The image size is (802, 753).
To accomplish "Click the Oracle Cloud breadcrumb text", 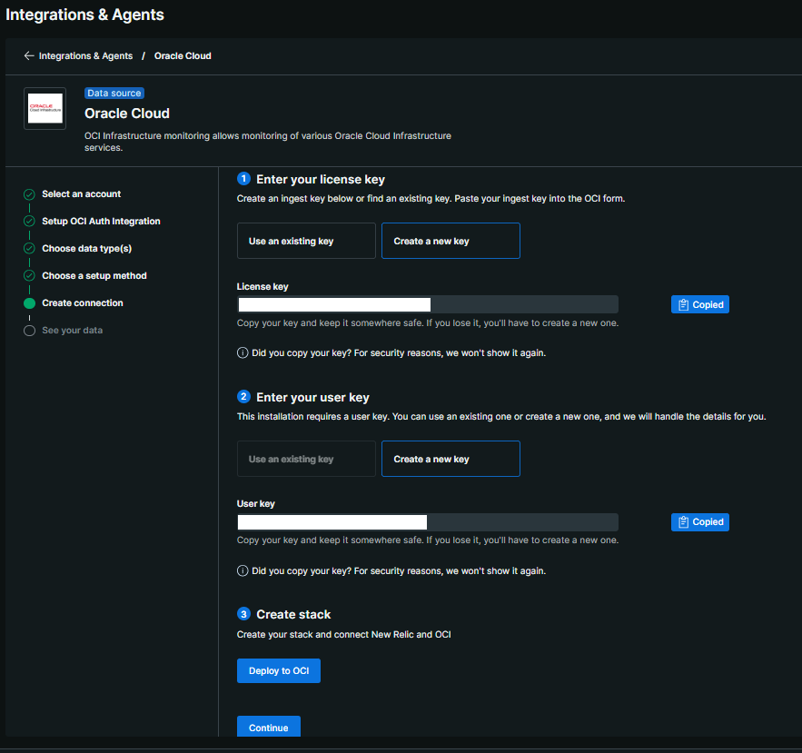I will point(183,55).
